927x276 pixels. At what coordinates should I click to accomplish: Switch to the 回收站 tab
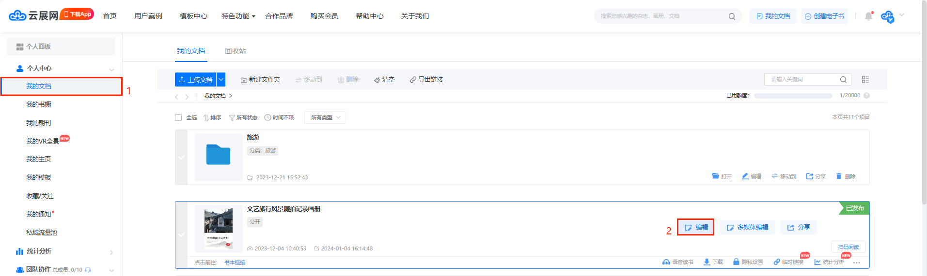pos(235,51)
